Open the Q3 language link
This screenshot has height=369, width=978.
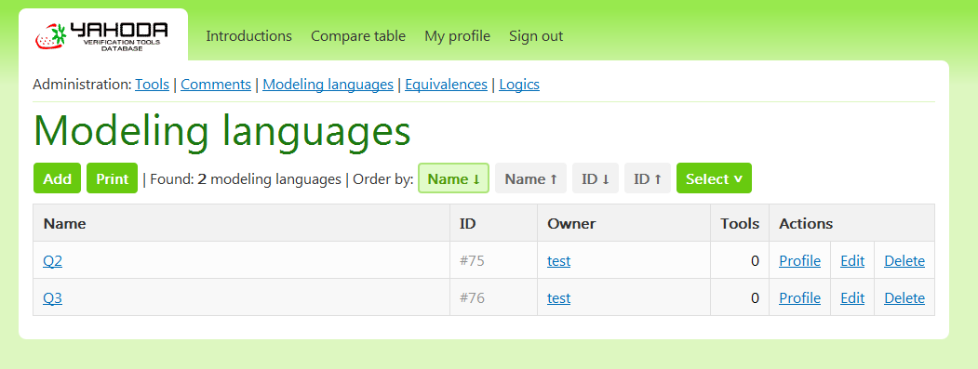coord(52,298)
